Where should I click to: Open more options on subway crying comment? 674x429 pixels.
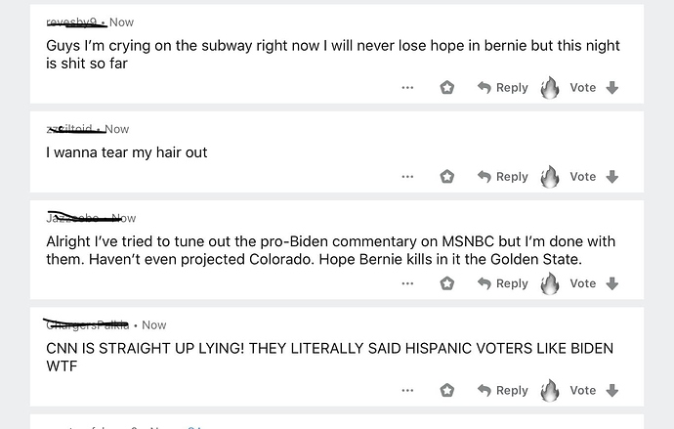[x=407, y=88]
